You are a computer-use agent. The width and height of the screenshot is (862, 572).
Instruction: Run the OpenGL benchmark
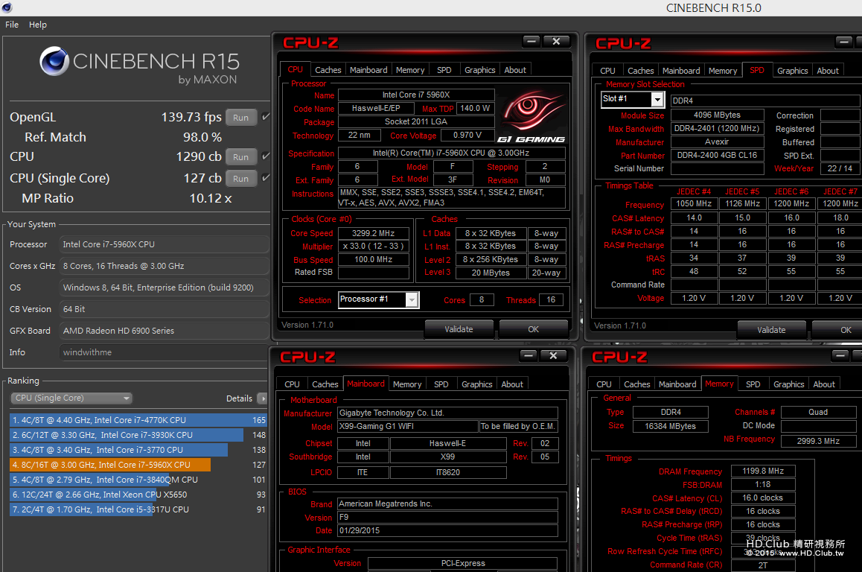point(240,117)
